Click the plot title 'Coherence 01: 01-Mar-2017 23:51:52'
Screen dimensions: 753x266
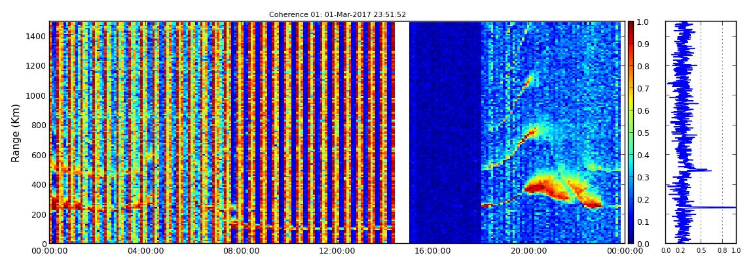337,15
